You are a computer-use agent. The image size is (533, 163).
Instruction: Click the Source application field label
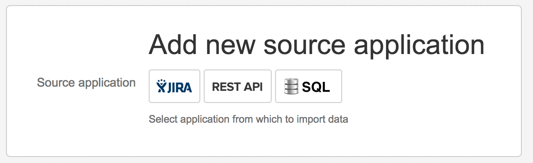click(86, 82)
